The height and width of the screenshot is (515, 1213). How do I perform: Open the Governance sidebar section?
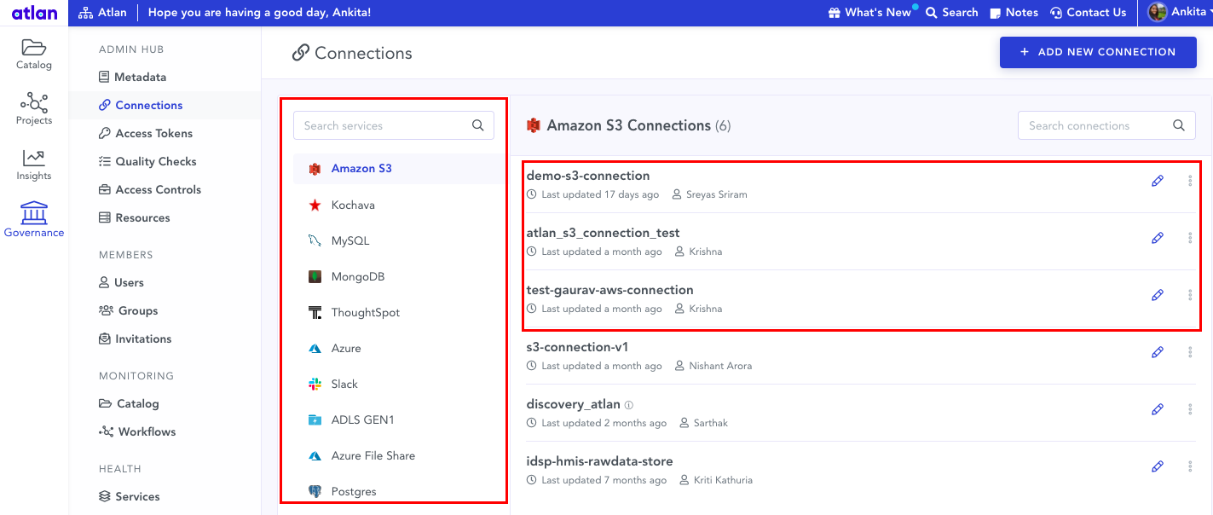pyautogui.click(x=34, y=220)
